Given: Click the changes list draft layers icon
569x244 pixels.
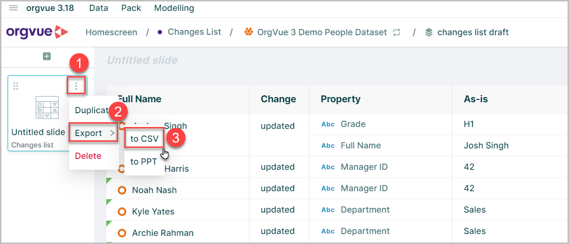Looking at the screenshot, I should 429,33.
